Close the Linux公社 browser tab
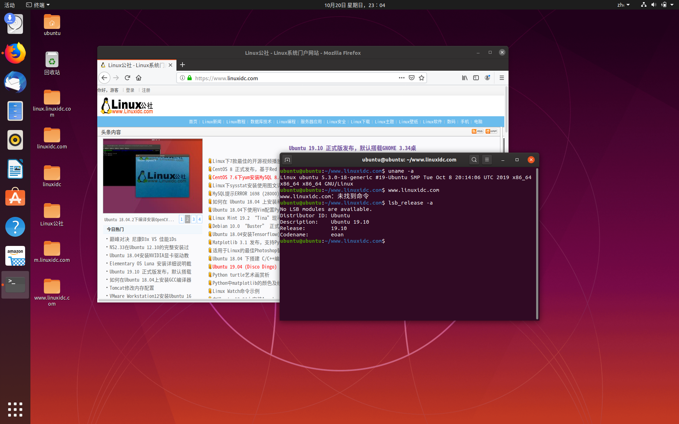 [x=170, y=65]
